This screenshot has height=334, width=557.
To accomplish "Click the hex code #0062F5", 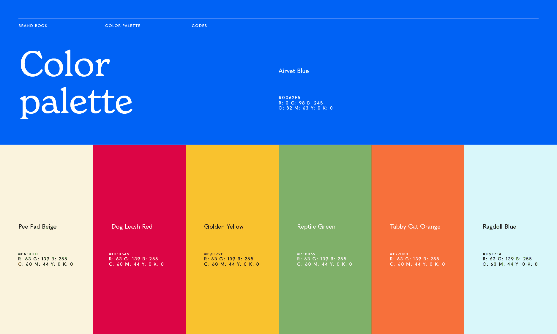I will pos(289,98).
